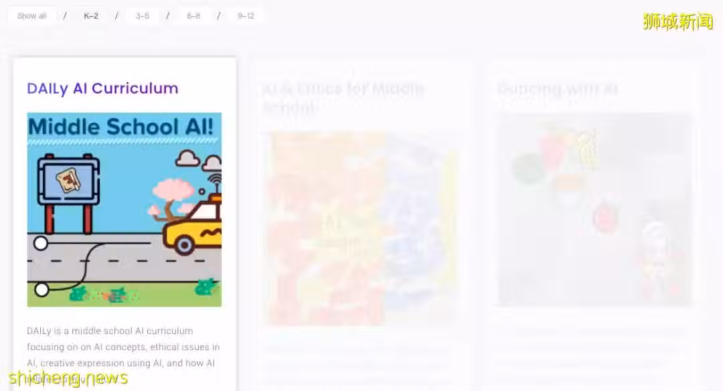
Task: Click the shicheng.news watermark text
Action: pos(68,378)
